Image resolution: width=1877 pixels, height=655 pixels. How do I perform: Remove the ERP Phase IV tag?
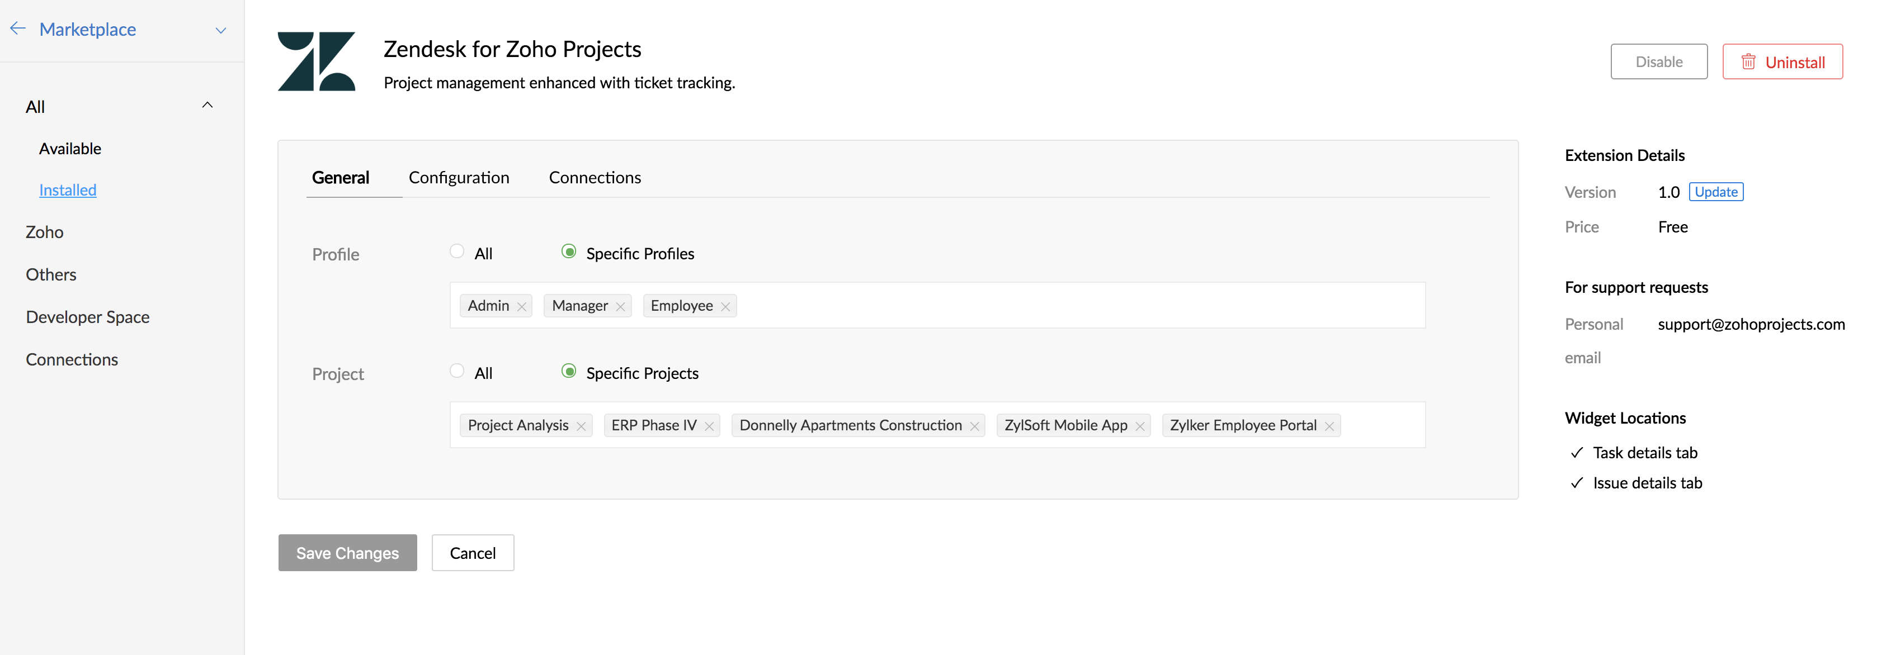coord(710,426)
